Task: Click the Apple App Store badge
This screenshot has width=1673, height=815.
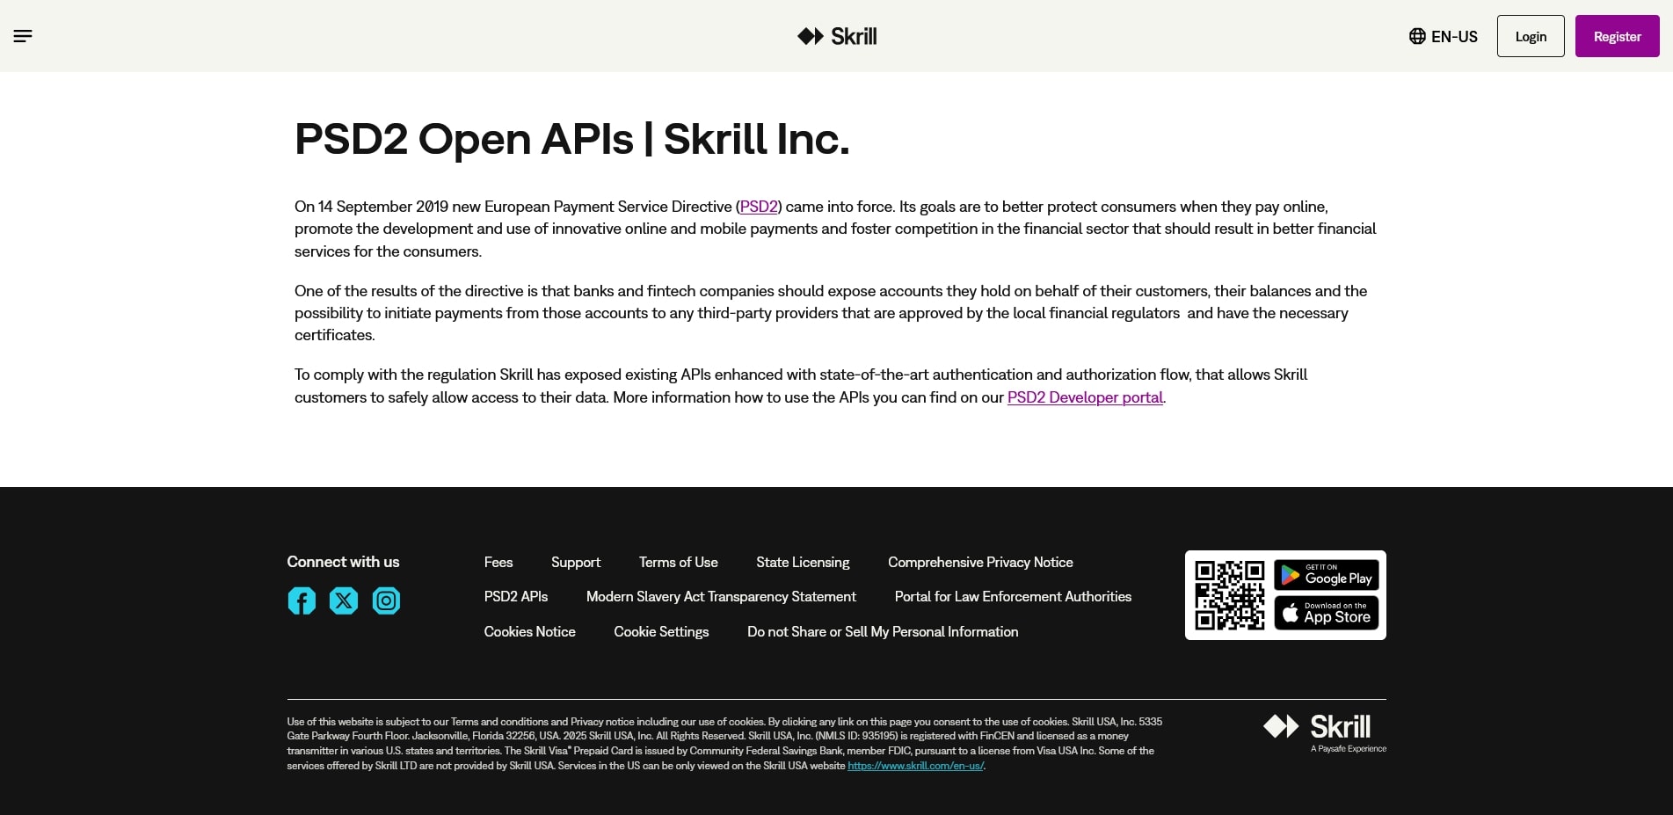Action: (x=1326, y=613)
